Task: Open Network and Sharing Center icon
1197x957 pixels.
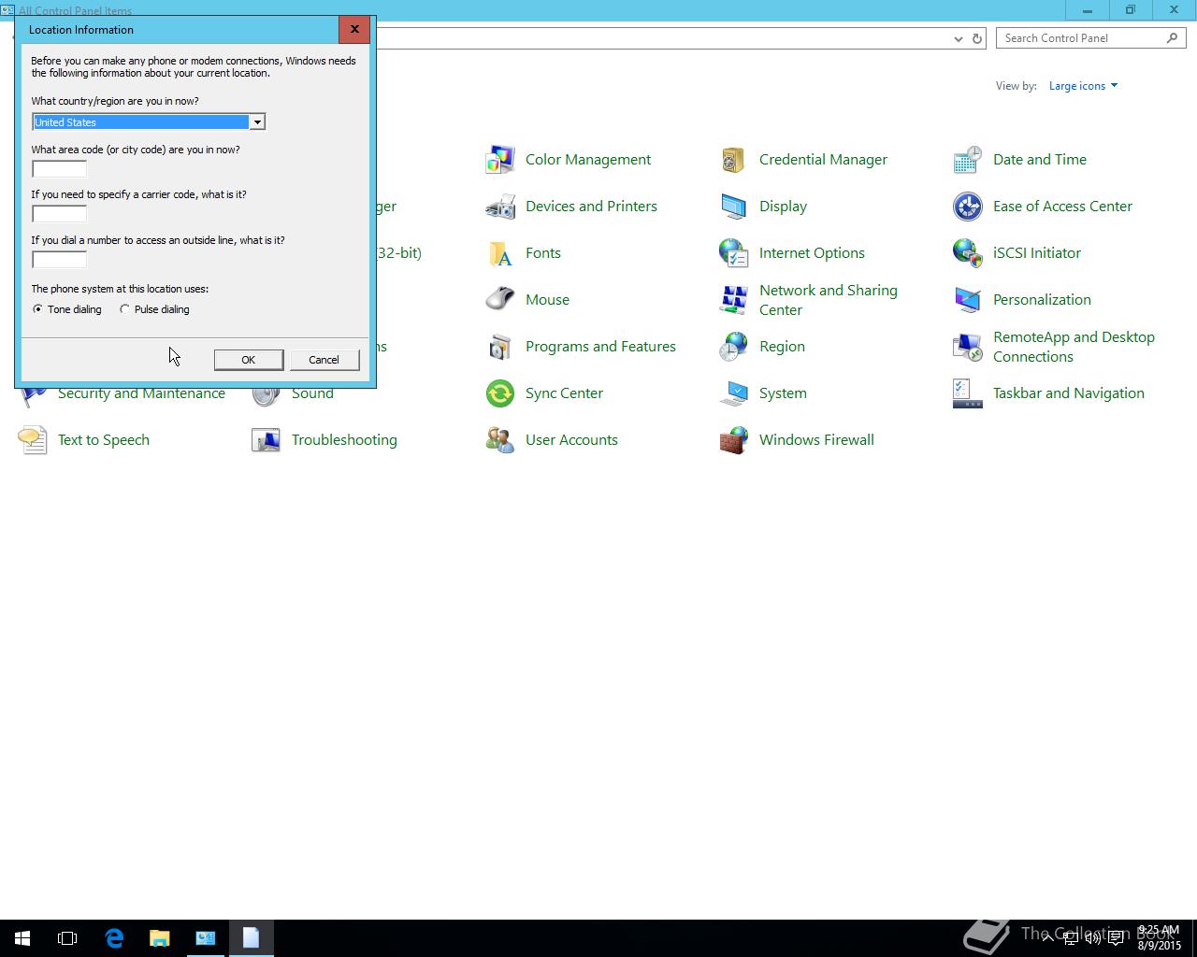Action: click(734, 300)
